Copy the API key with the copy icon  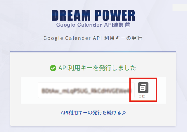[143, 88]
